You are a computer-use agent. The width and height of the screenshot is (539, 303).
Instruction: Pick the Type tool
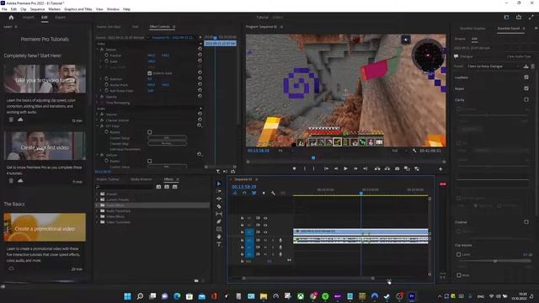pos(219,244)
